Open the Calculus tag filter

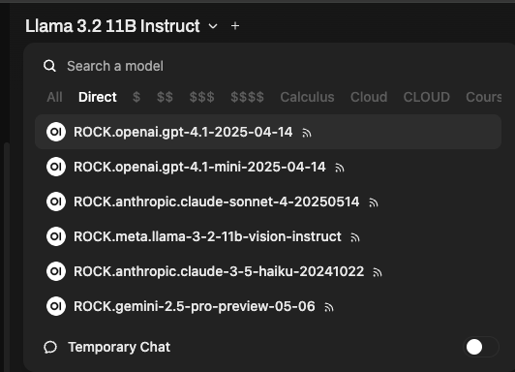(307, 97)
